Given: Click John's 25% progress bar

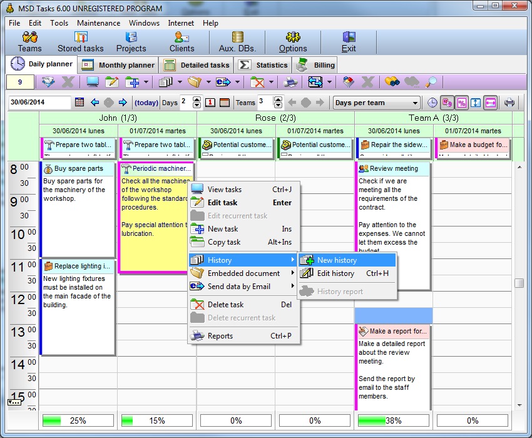Looking at the screenshot, I should click(78, 421).
